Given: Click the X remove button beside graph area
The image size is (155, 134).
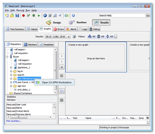Looking at the screenshot, I should click(62, 67).
